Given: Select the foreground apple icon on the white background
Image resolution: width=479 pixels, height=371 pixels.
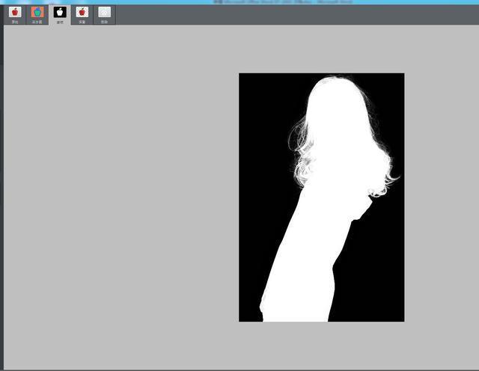Looking at the screenshot, I should pyautogui.click(x=82, y=12).
